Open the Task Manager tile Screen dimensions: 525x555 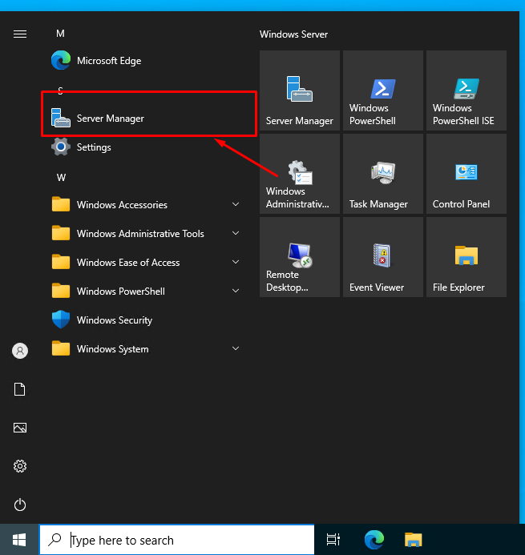pos(381,175)
